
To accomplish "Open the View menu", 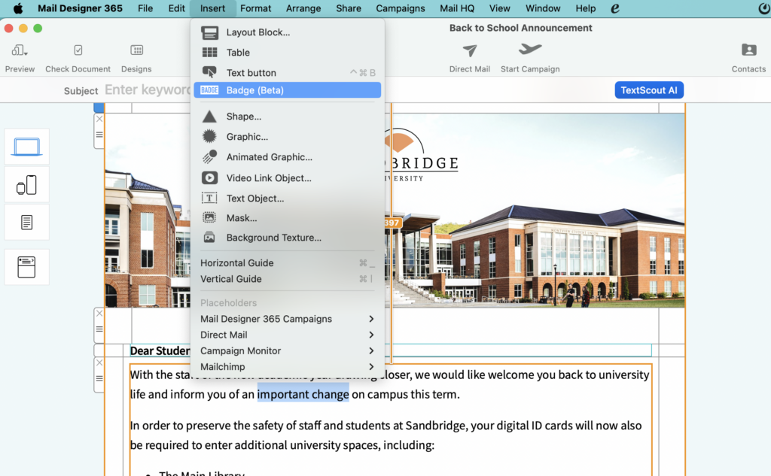I will click(x=500, y=8).
